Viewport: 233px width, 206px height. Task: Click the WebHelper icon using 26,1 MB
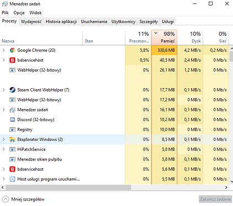click(x=12, y=70)
